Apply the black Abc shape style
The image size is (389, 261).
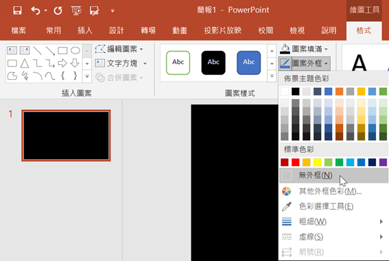(x=213, y=63)
